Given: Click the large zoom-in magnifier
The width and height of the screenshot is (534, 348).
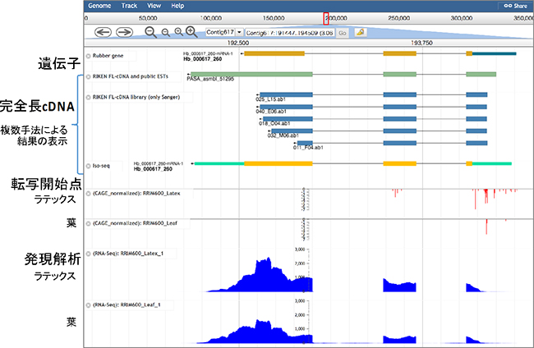Looking at the screenshot, I should [x=191, y=32].
